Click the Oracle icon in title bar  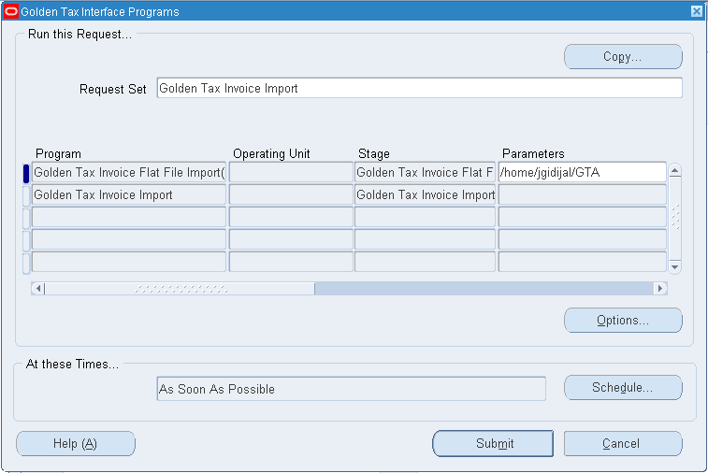(x=11, y=11)
